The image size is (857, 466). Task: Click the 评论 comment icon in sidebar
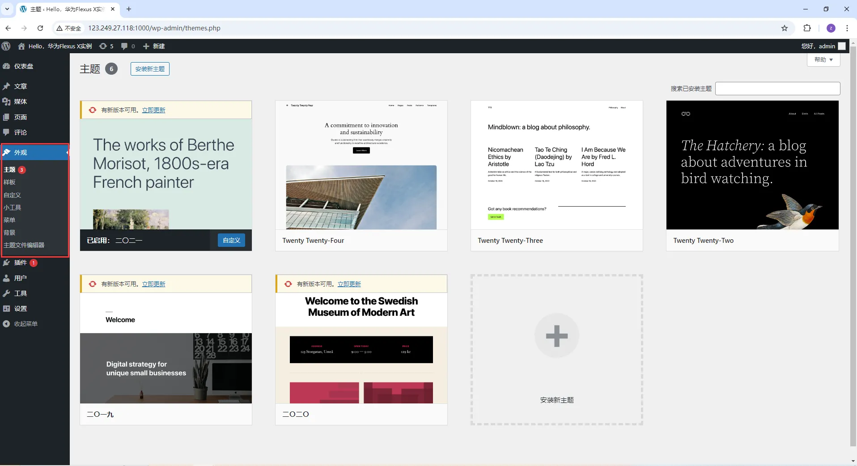click(x=6, y=132)
